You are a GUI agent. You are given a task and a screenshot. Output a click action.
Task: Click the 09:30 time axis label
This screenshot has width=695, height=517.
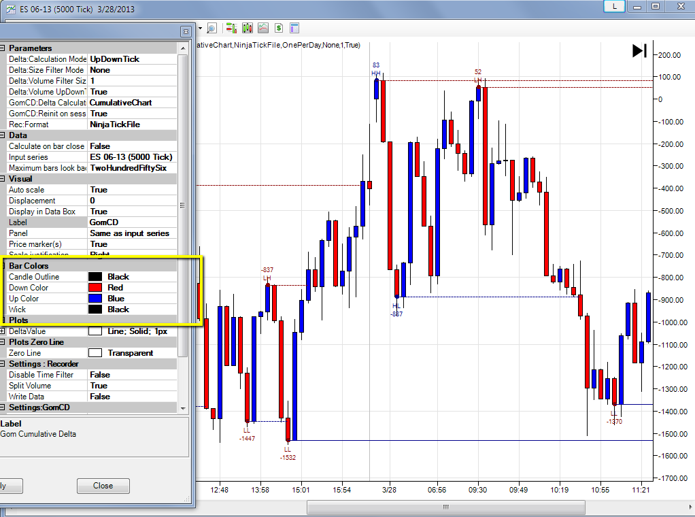[x=478, y=490]
